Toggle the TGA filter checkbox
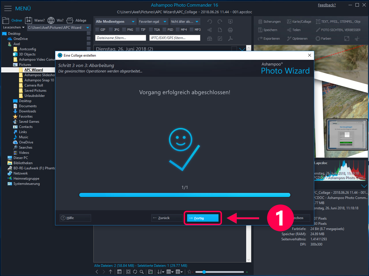The image size is (369, 276). (151, 30)
